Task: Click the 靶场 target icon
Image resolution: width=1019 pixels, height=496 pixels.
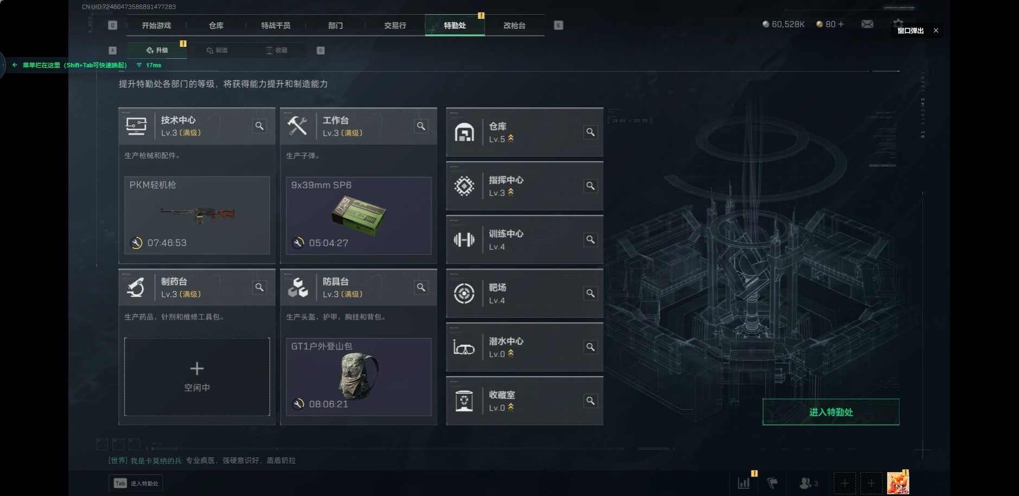Action: [464, 294]
